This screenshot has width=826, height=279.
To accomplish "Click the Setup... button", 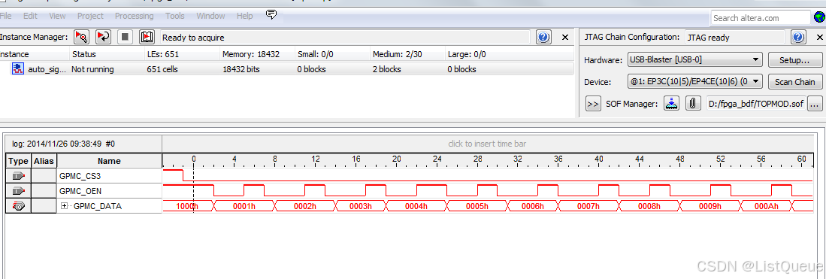I will 795,59.
